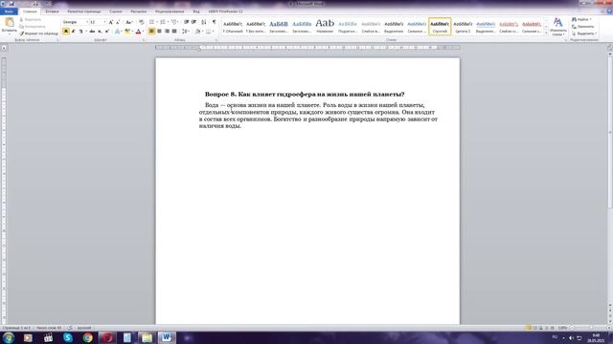The height and width of the screenshot is (344, 613).
Task: Click the Grow Font icon
Action: pyautogui.click(x=111, y=22)
